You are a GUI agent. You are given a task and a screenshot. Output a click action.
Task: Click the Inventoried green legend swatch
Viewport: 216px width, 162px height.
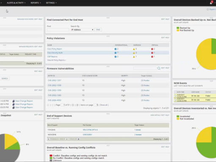(178, 117)
